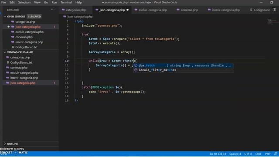The height and width of the screenshot is (157, 279).
Task: Click the include conexao.php code line
Action: click(102, 26)
